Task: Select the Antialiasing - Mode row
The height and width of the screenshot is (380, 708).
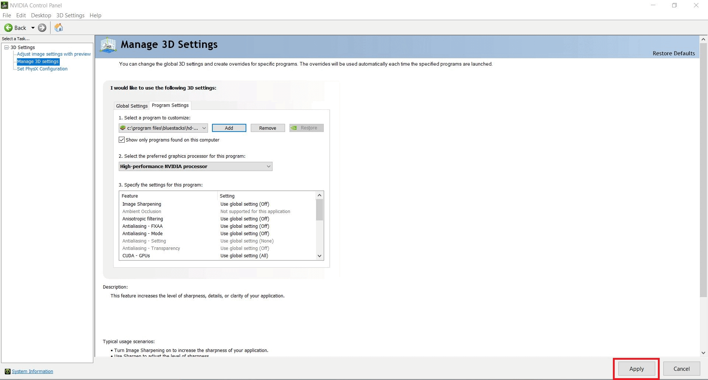Action: point(218,233)
